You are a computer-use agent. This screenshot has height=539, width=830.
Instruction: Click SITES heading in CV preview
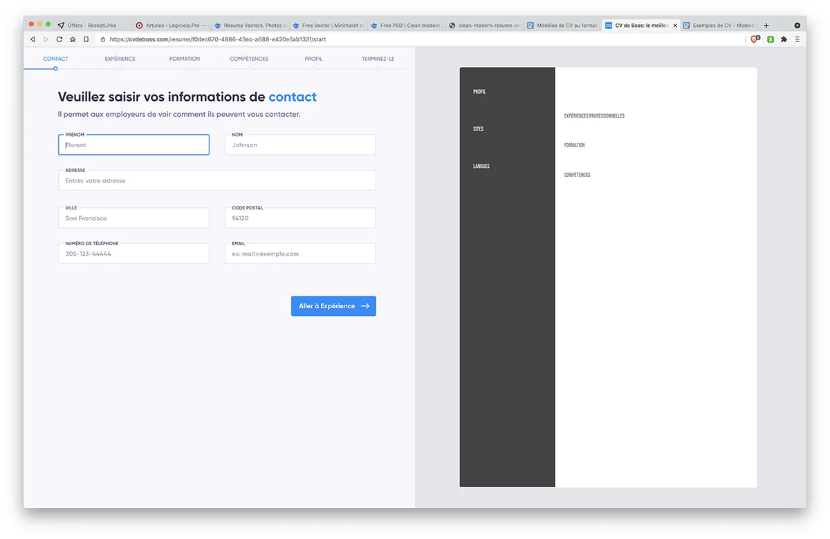(478, 129)
